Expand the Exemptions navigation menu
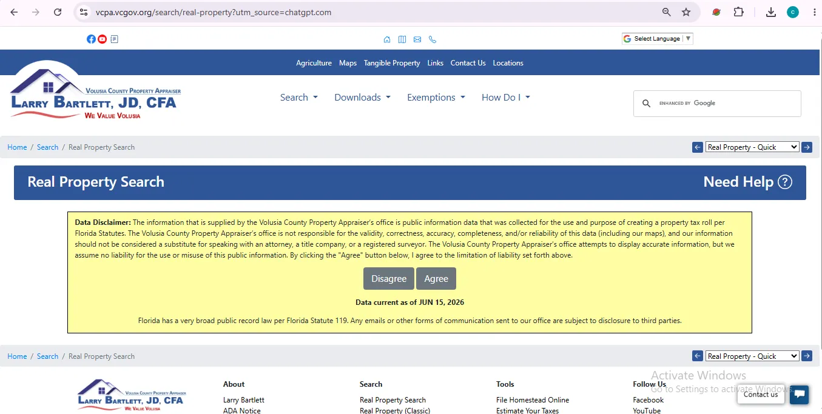Image resolution: width=822 pixels, height=414 pixels. pos(436,98)
